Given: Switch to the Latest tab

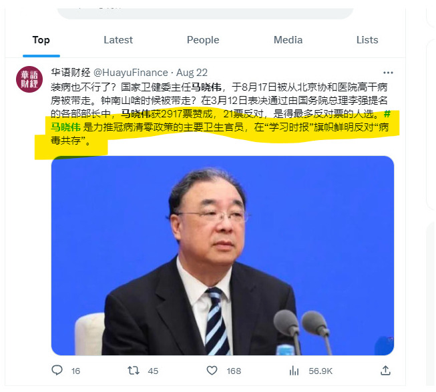Looking at the screenshot, I should point(118,40).
